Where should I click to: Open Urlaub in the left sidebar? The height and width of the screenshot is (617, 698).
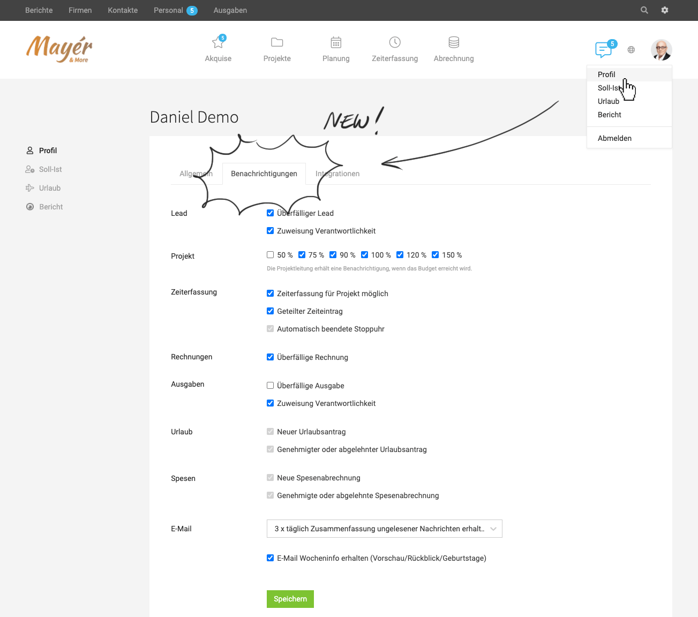click(50, 188)
